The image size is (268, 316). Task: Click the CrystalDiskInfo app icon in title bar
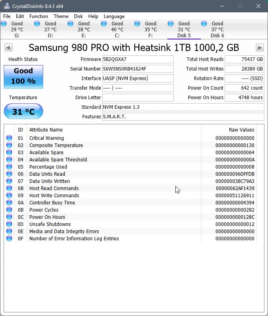pyautogui.click(x=7, y=6)
